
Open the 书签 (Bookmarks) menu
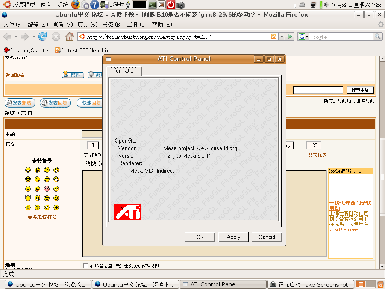point(112,24)
